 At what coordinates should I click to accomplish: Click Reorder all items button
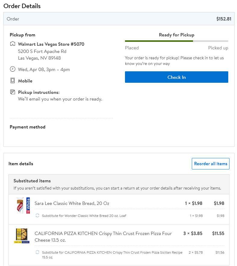[210, 164]
